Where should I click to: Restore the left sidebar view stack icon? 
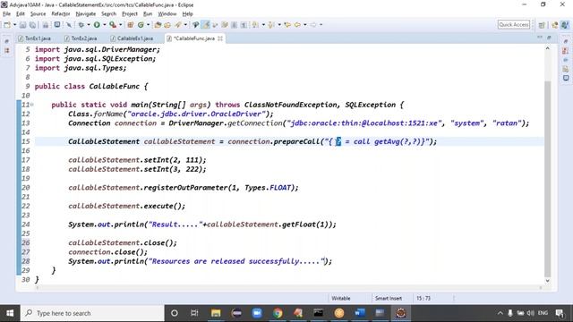[x=6, y=41]
